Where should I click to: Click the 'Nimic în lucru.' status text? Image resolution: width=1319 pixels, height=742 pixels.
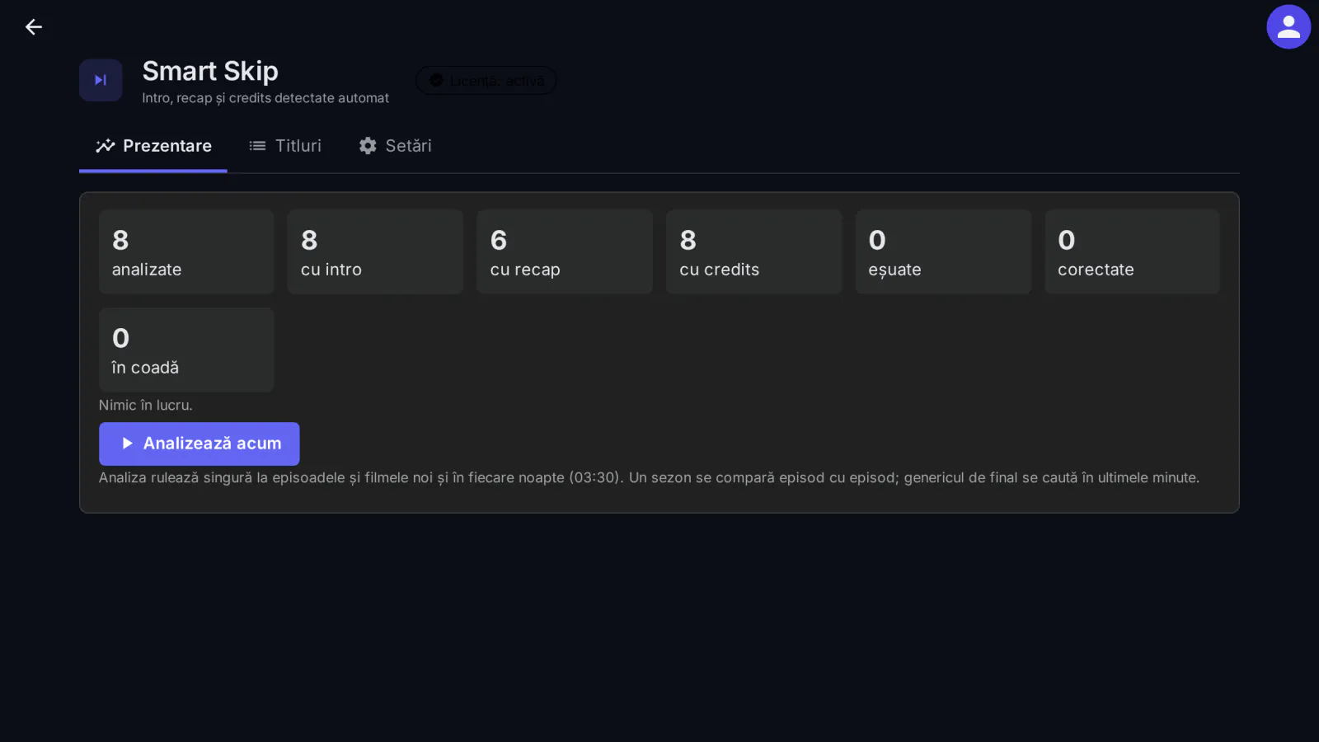point(146,406)
